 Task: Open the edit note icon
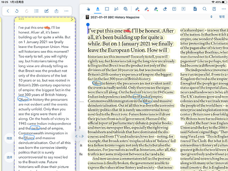pyautogui.click(x=47, y=11)
